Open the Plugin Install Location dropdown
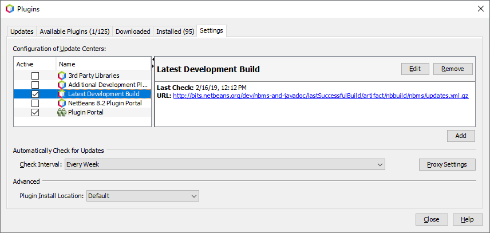490x233 pixels. 143,196
